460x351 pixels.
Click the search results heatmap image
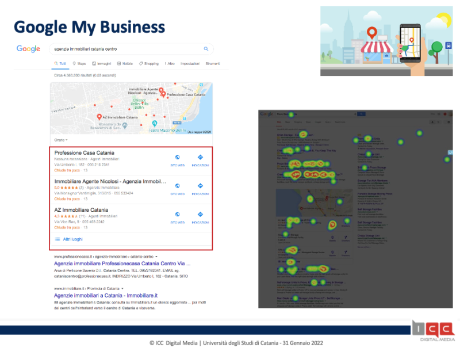(355, 209)
